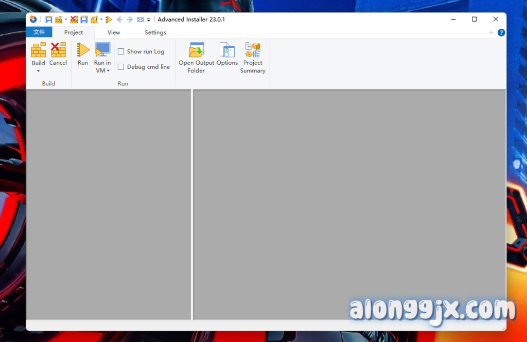The height and width of the screenshot is (342, 527).
Task: Click the Build icon in the ribbon
Action: coord(39,50)
